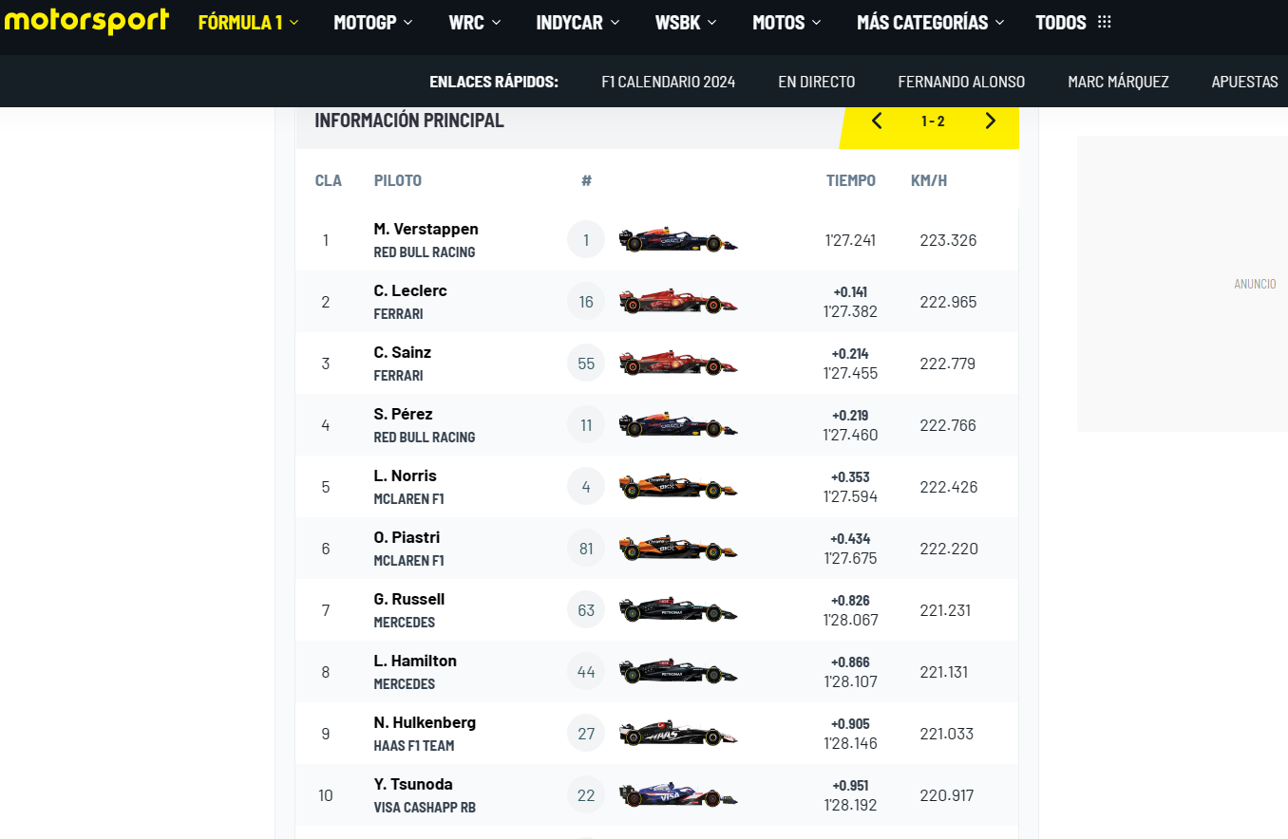
Task: Click the 1 - 2 page indicator
Action: [933, 121]
